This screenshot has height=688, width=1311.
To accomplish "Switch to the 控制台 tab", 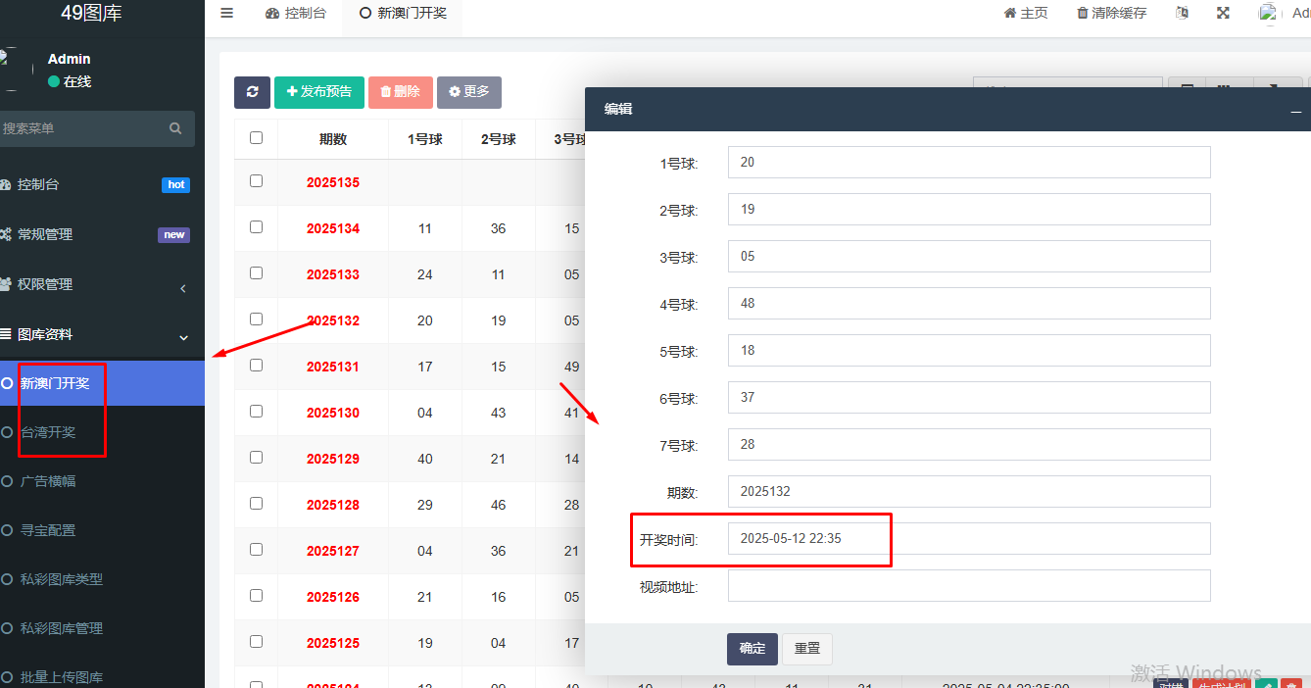I will point(296,14).
